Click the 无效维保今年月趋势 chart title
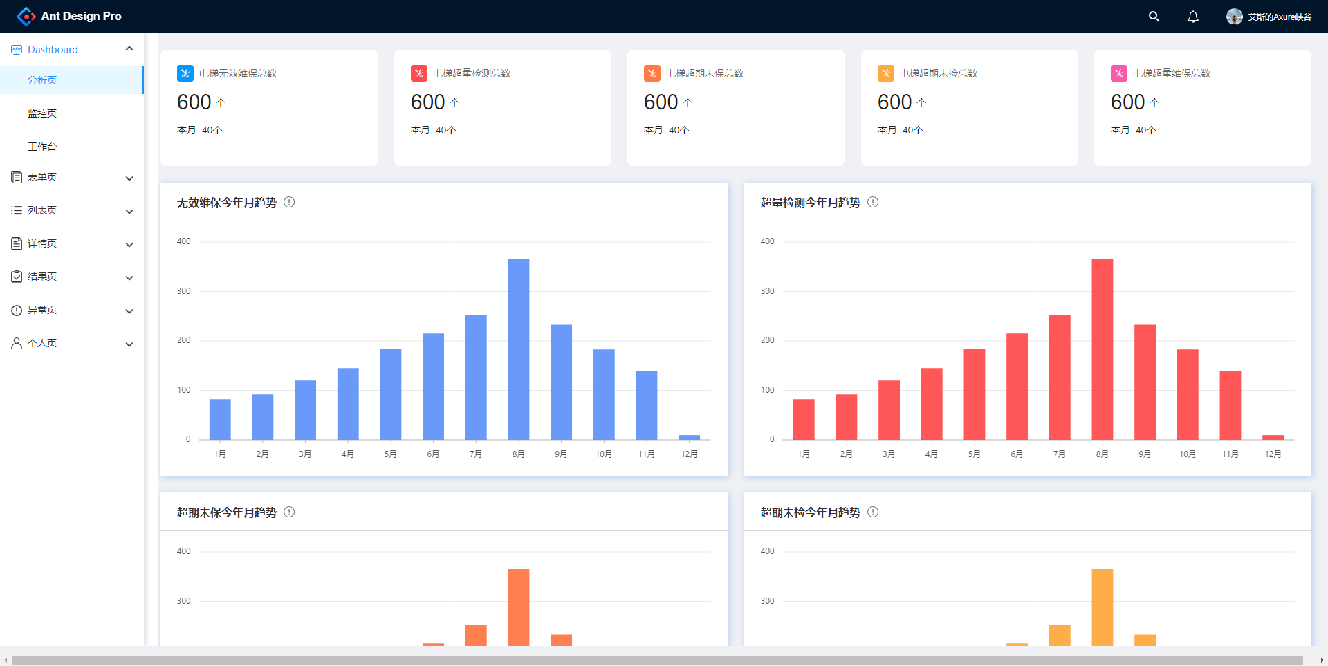Screen dimensions: 1328x666 tap(227, 203)
